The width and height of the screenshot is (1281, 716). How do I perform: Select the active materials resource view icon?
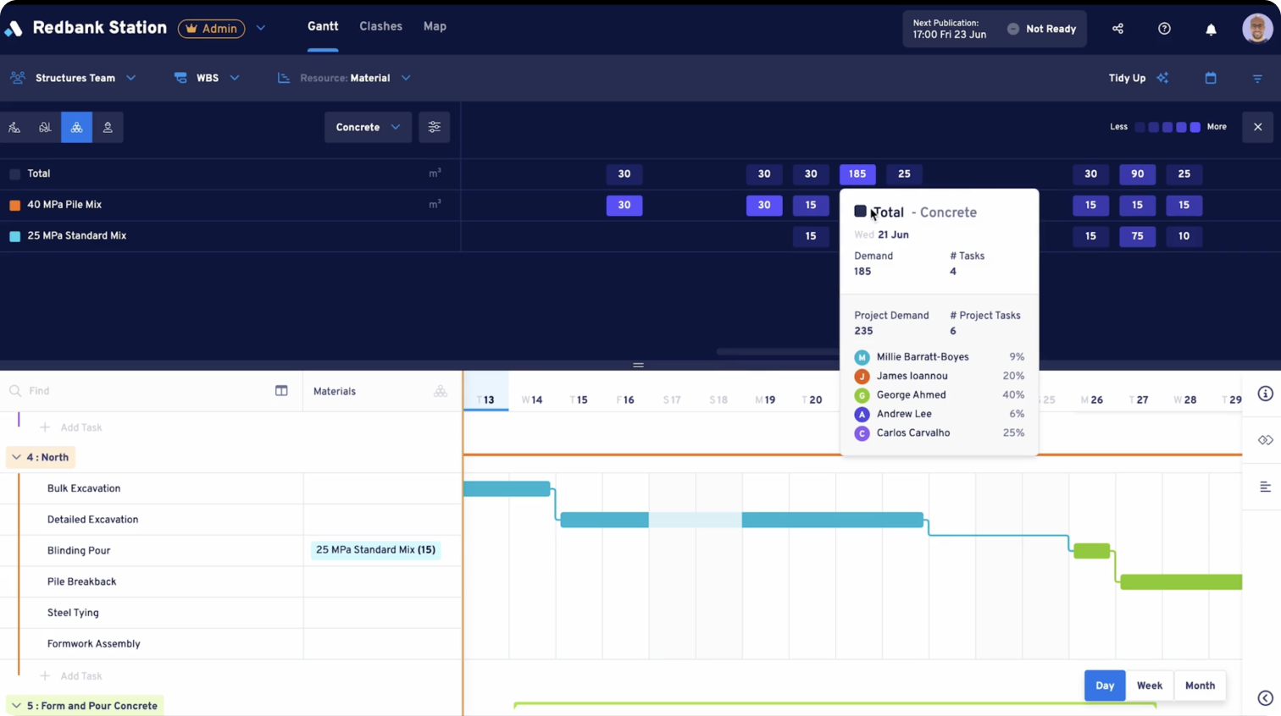(x=76, y=127)
